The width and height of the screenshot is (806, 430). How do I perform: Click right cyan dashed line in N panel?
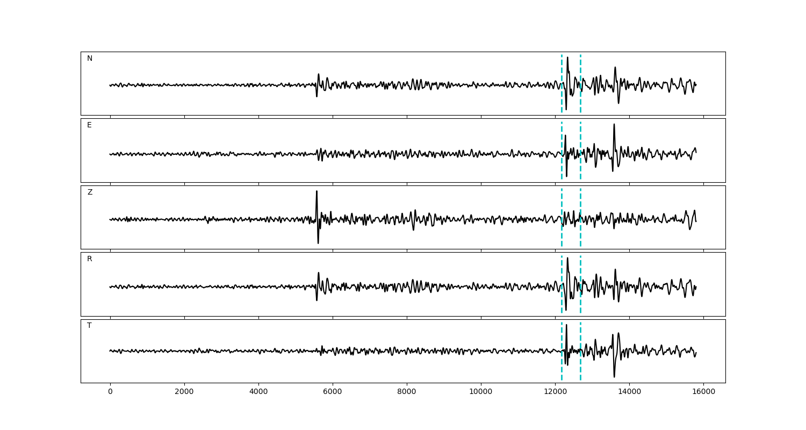click(580, 70)
